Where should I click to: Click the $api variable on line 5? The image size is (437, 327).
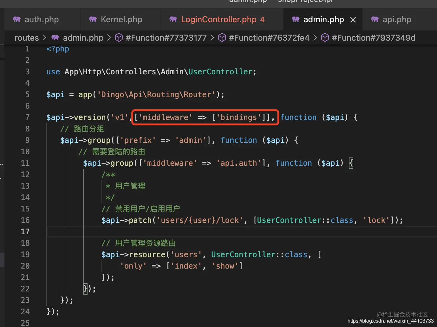click(x=55, y=95)
